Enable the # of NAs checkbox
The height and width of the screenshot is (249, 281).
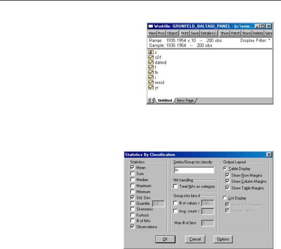pyautogui.click(x=132, y=221)
